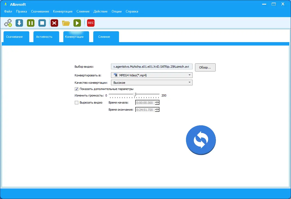291x199 pixels.
Task: Open the output folder icon in toolbar
Action: [66, 23]
